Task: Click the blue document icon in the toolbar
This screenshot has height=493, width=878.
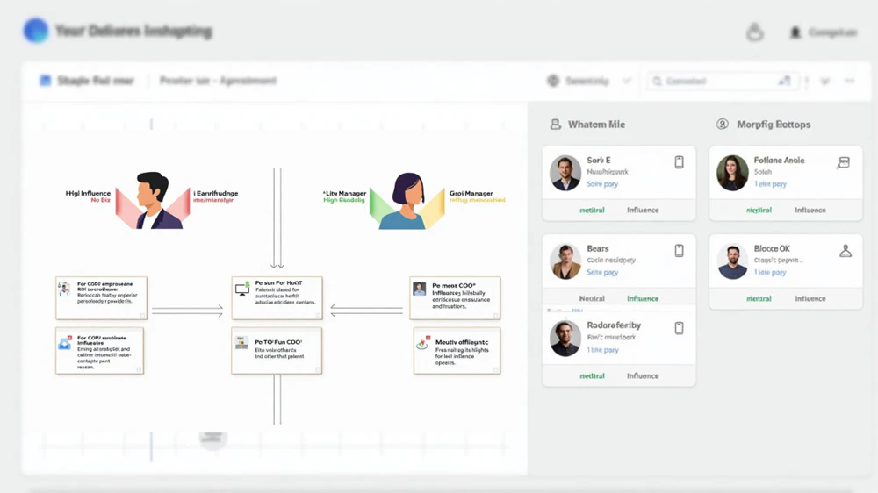Action: click(x=46, y=81)
